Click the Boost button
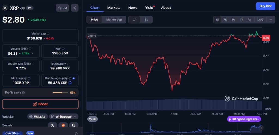This screenshot has width=279, height=135. (40, 104)
